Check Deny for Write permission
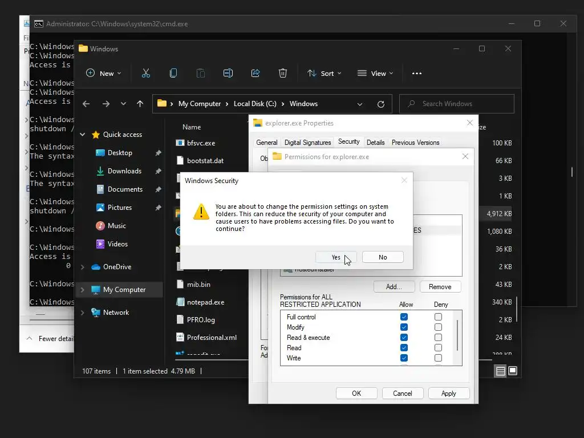This screenshot has width=584, height=438. tap(438, 358)
